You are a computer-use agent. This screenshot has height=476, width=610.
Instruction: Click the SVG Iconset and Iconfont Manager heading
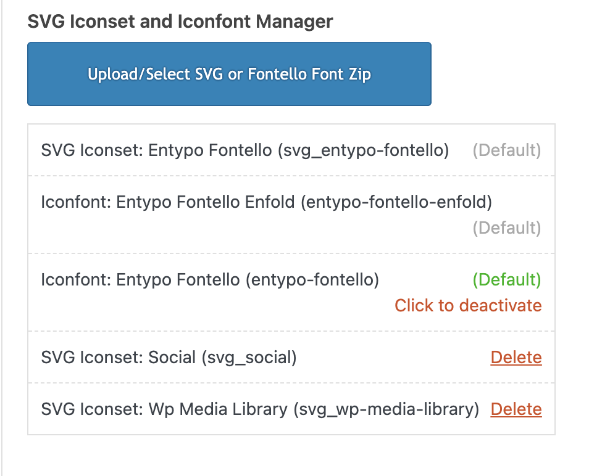tap(180, 22)
